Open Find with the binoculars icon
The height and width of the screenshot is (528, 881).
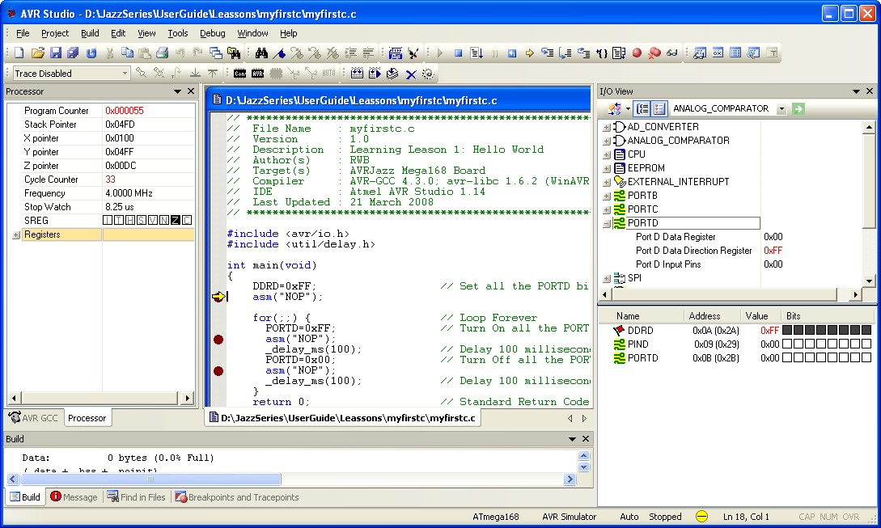(x=261, y=53)
